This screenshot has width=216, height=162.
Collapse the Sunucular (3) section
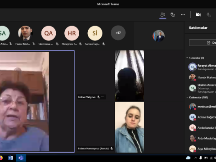(187, 58)
